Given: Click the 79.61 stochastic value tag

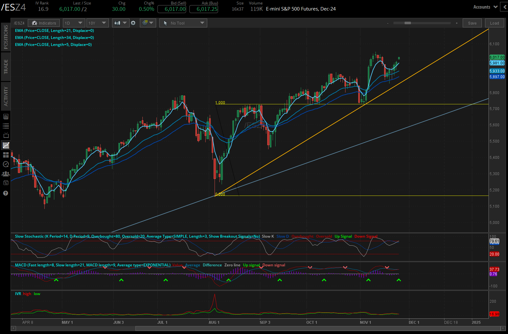Looking at the screenshot, I should coord(494,241).
